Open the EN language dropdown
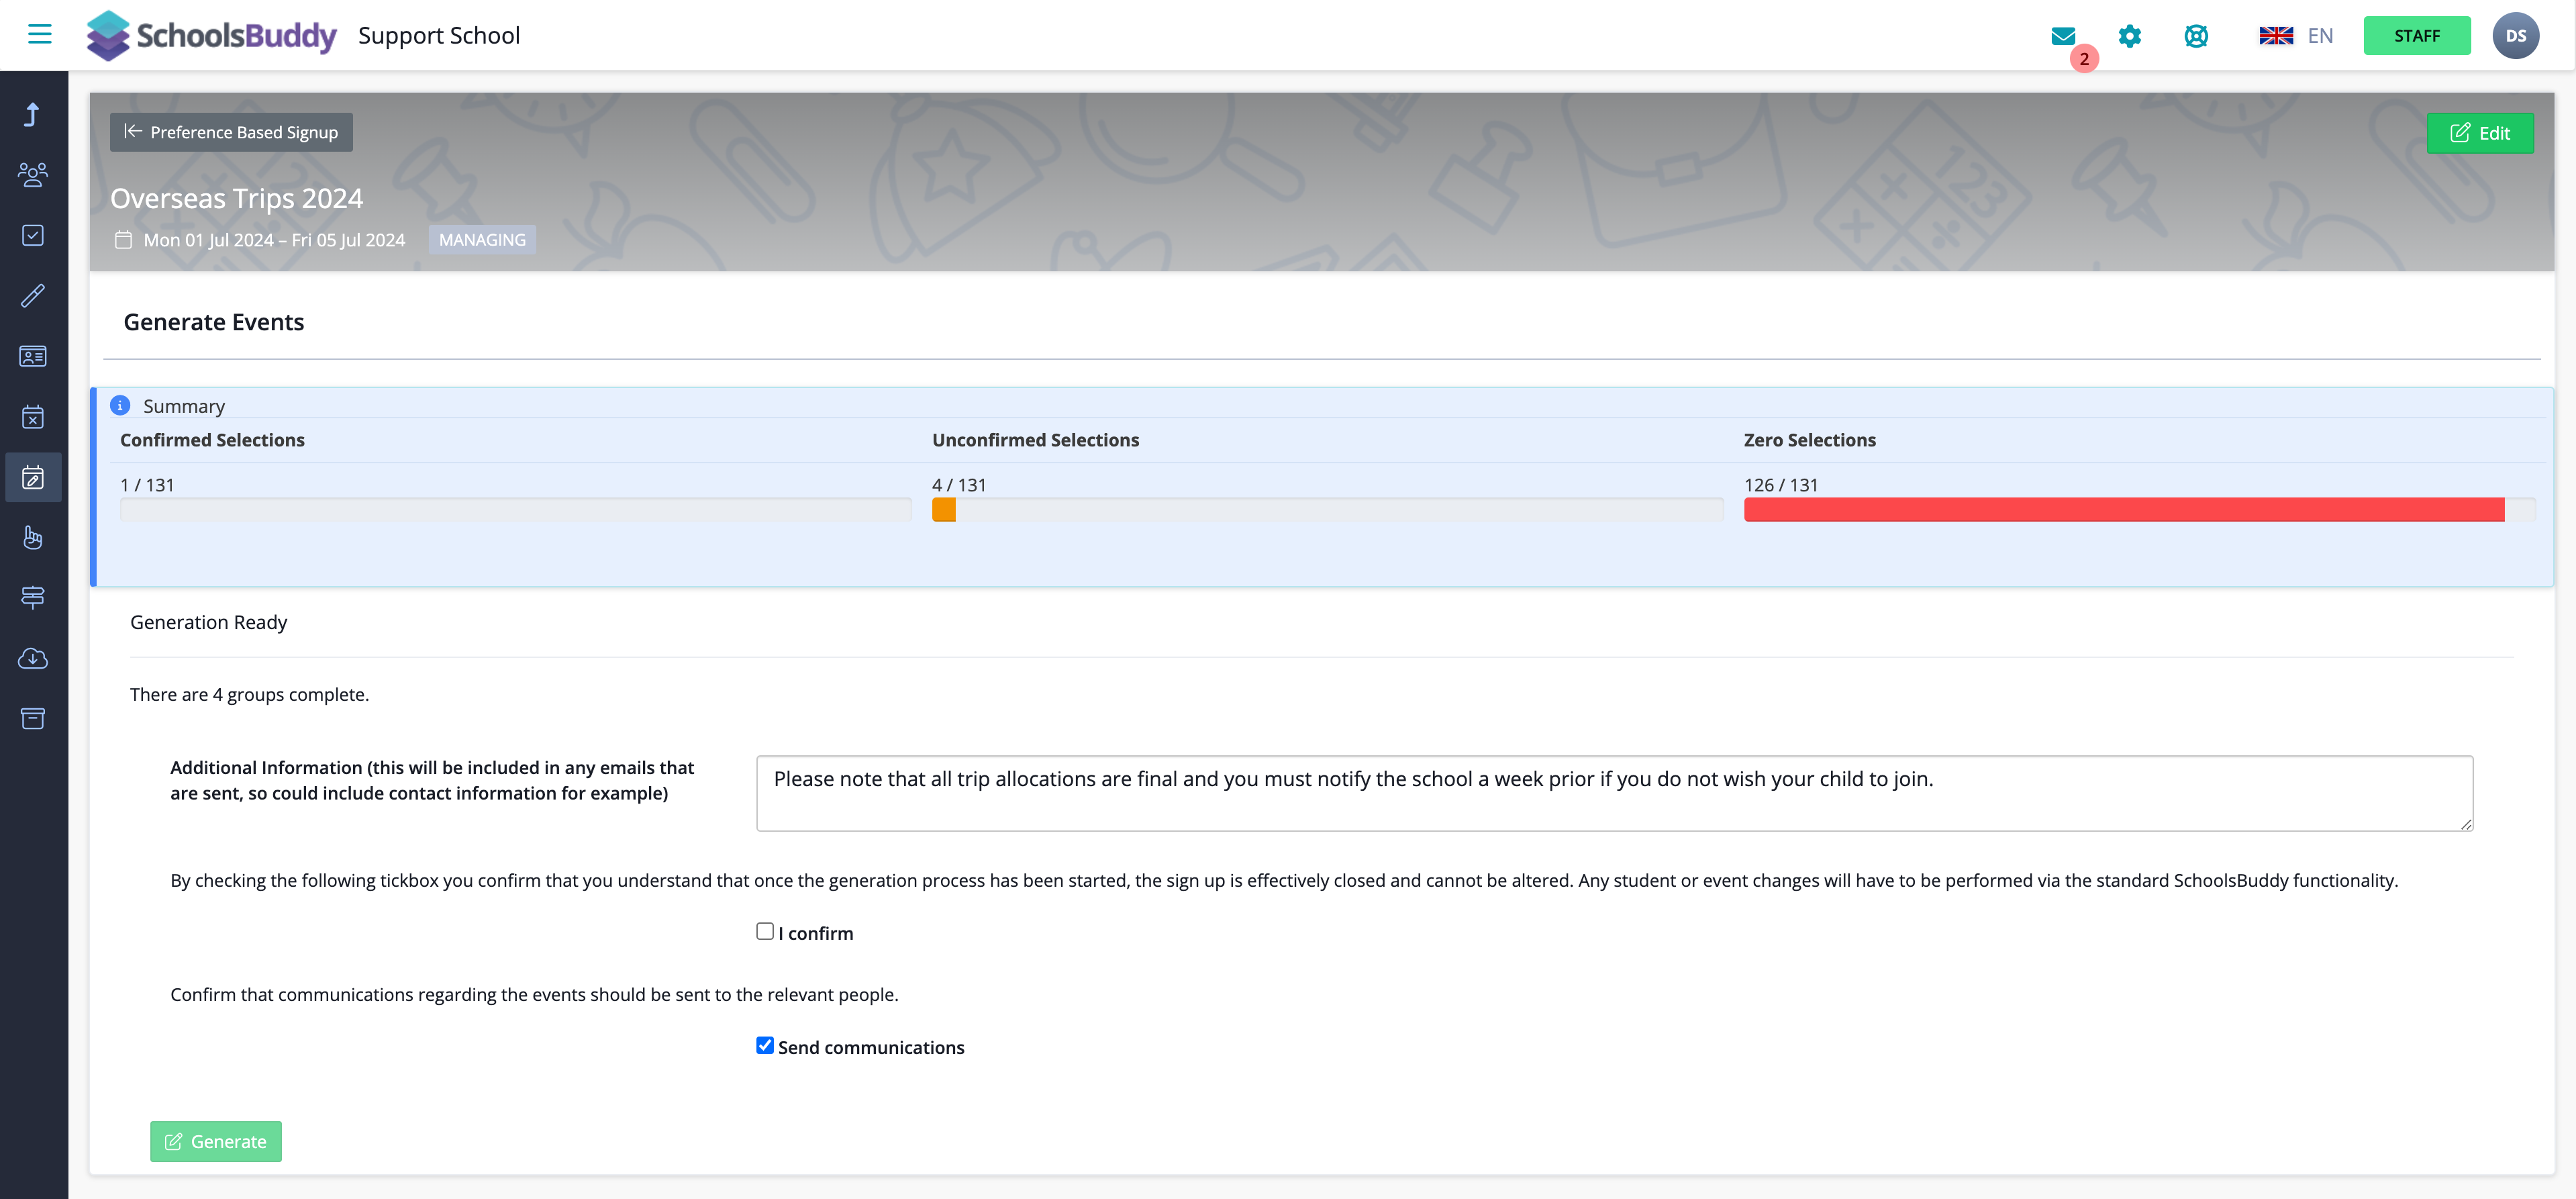This screenshot has width=2576, height=1199. point(2320,36)
